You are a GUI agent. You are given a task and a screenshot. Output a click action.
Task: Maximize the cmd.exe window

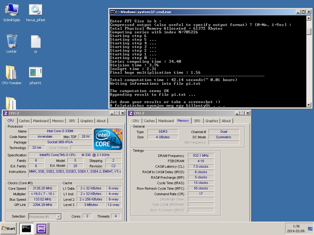click(303, 12)
